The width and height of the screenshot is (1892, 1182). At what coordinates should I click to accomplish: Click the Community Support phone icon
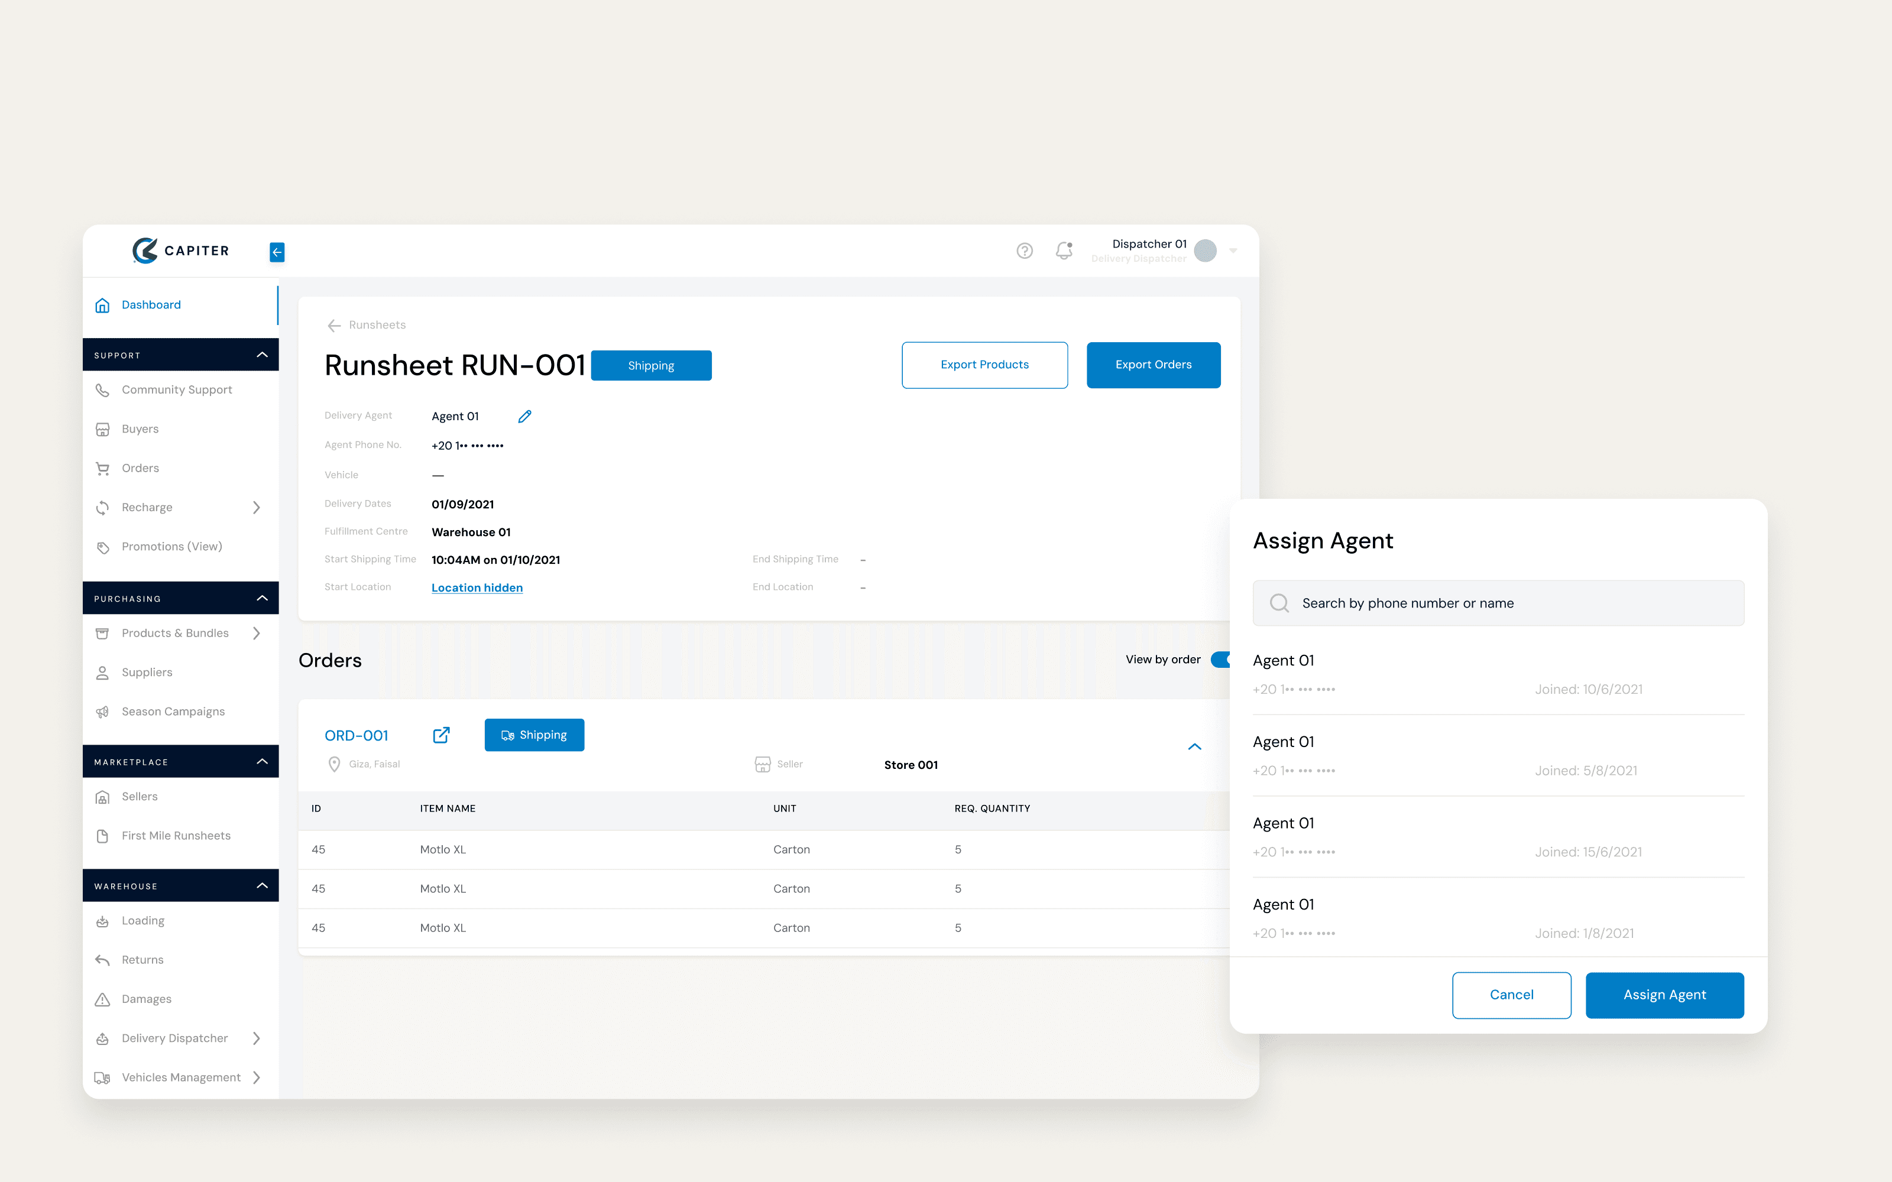click(x=102, y=389)
